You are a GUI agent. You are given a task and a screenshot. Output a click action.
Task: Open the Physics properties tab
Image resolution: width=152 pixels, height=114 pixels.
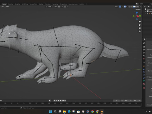[x=144, y=75]
